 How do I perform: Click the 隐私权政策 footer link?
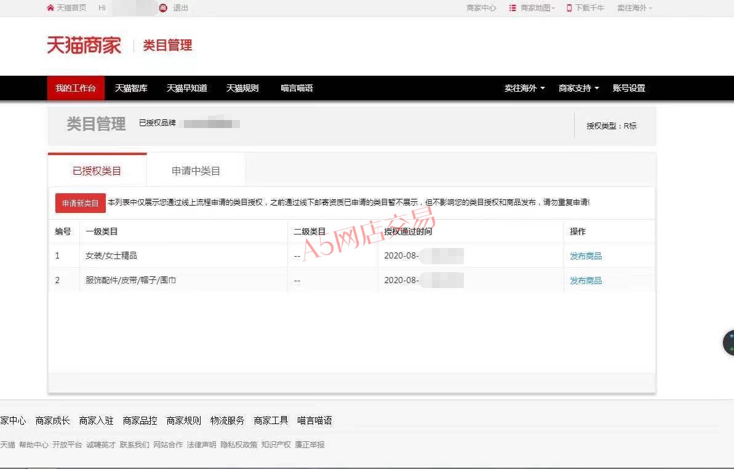coord(239,444)
